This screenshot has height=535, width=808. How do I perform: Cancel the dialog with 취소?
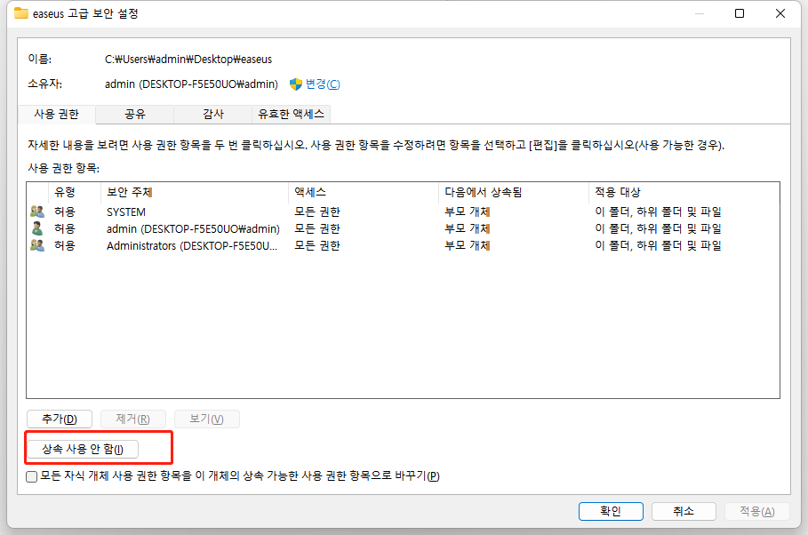point(684,511)
